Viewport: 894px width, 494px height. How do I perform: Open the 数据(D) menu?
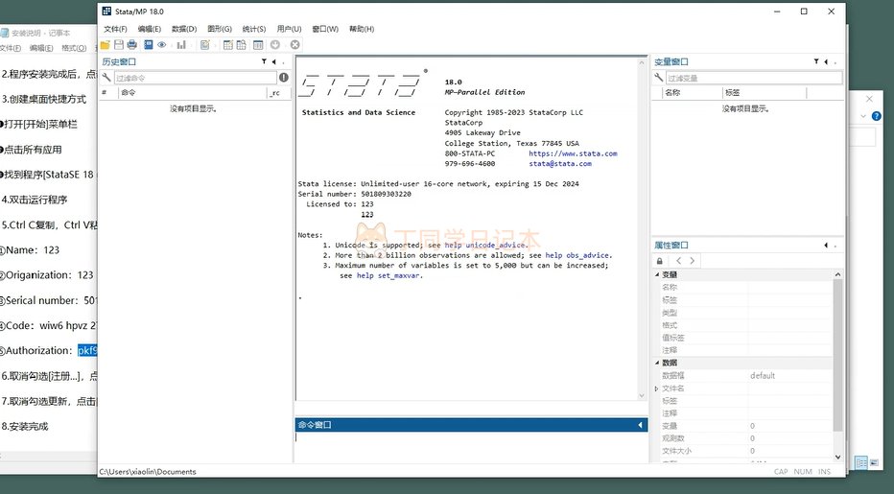tap(184, 29)
